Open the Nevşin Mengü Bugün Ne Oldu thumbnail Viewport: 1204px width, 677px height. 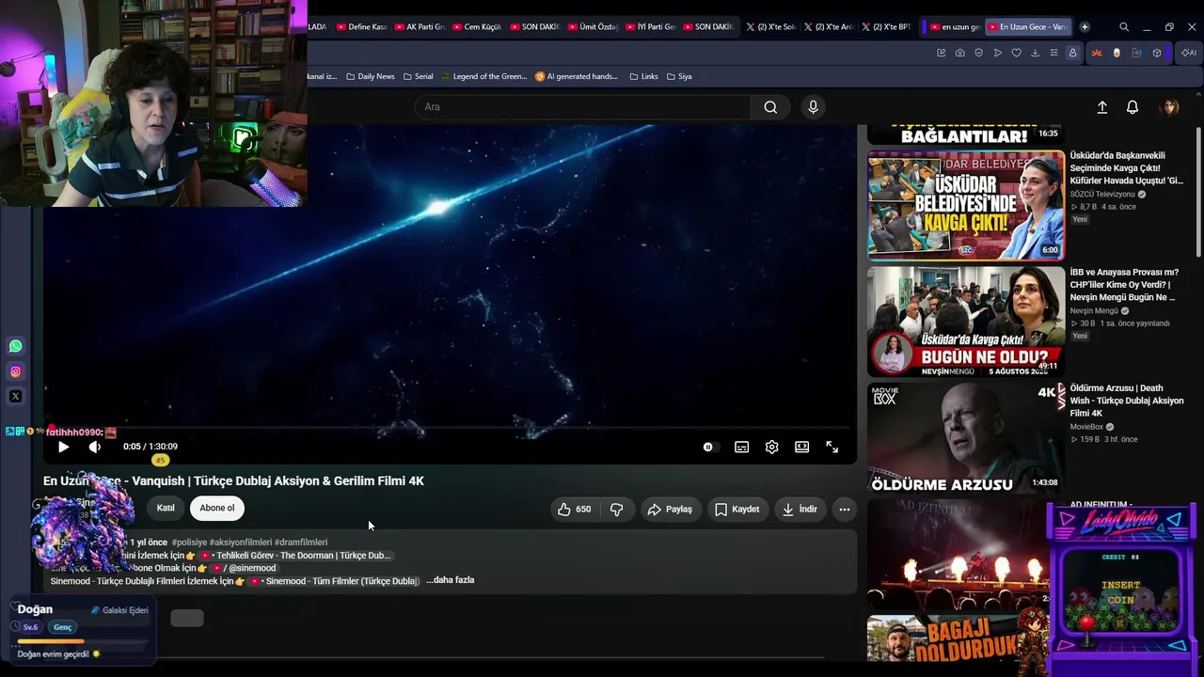click(966, 322)
